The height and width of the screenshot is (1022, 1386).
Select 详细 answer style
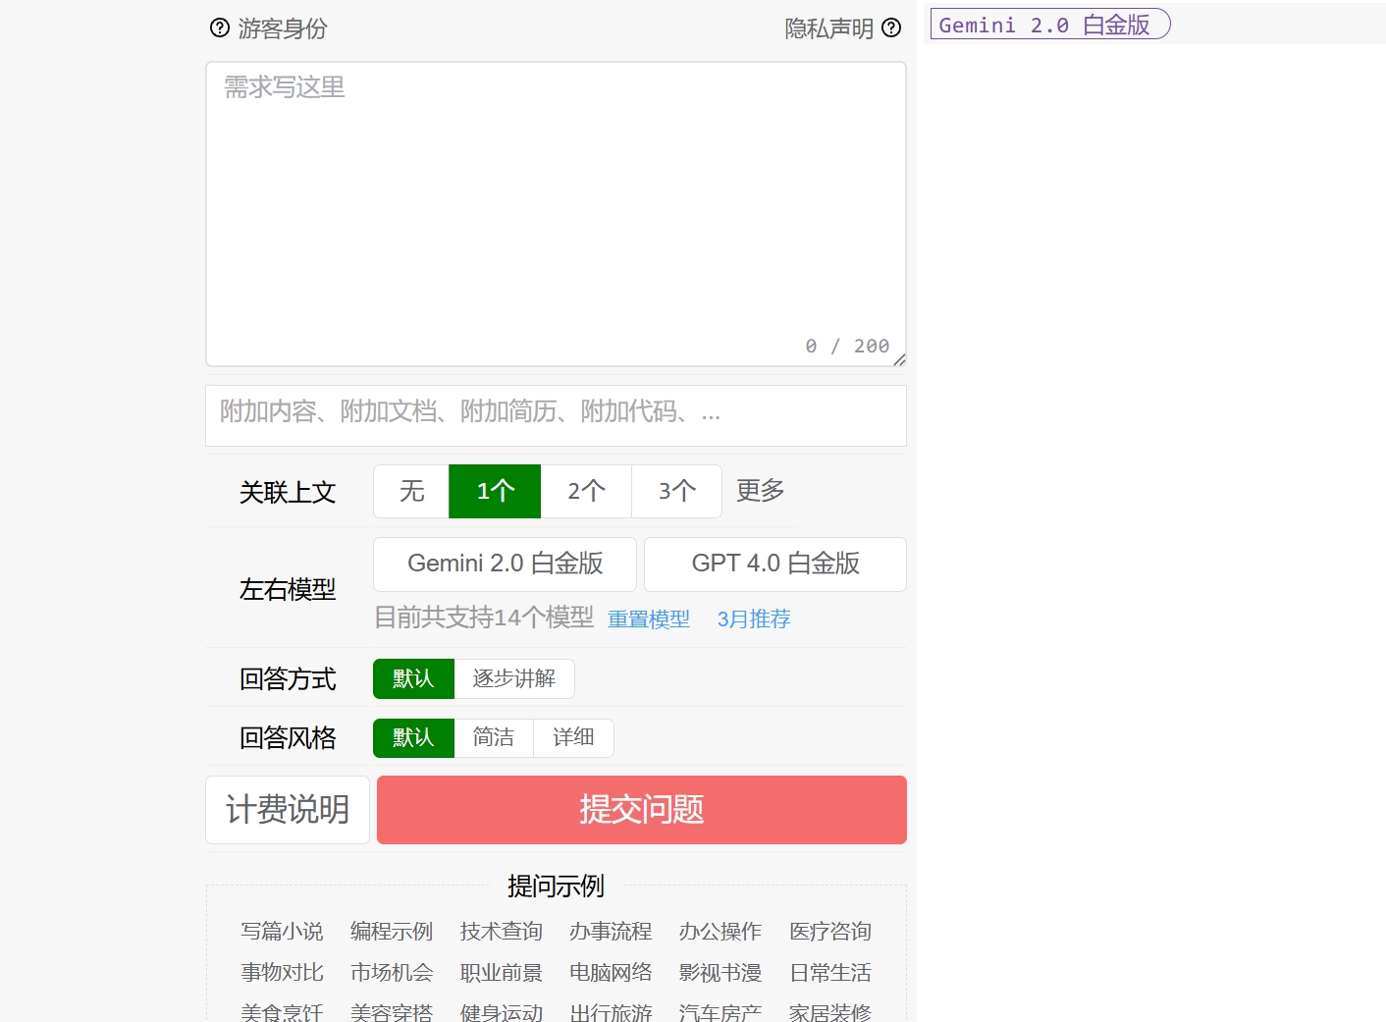click(573, 737)
